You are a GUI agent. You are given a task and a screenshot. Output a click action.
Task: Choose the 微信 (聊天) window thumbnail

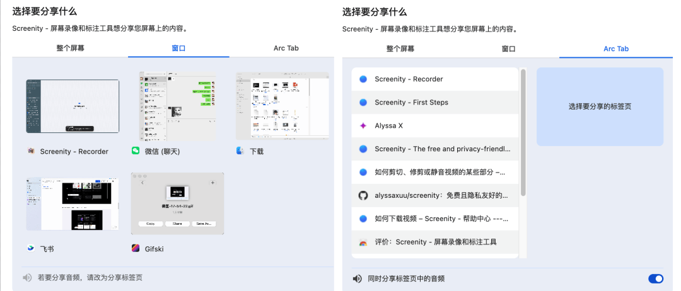pos(177,105)
